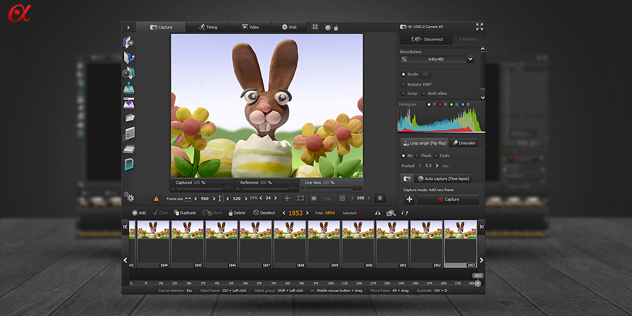
Task: Toggle the crosshair overlay icon
Action: point(287,198)
